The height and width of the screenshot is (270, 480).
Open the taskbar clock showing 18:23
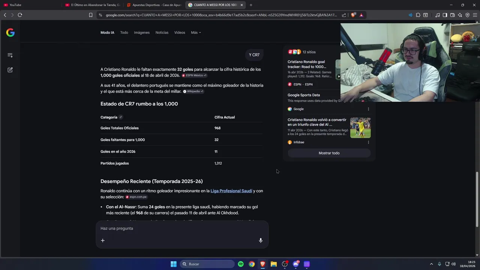pyautogui.click(x=468, y=264)
